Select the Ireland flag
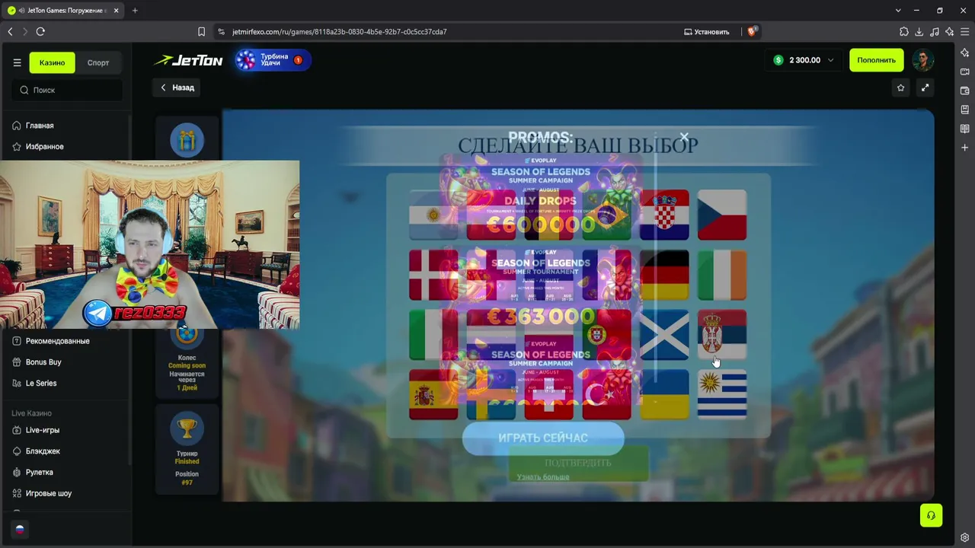 722,276
